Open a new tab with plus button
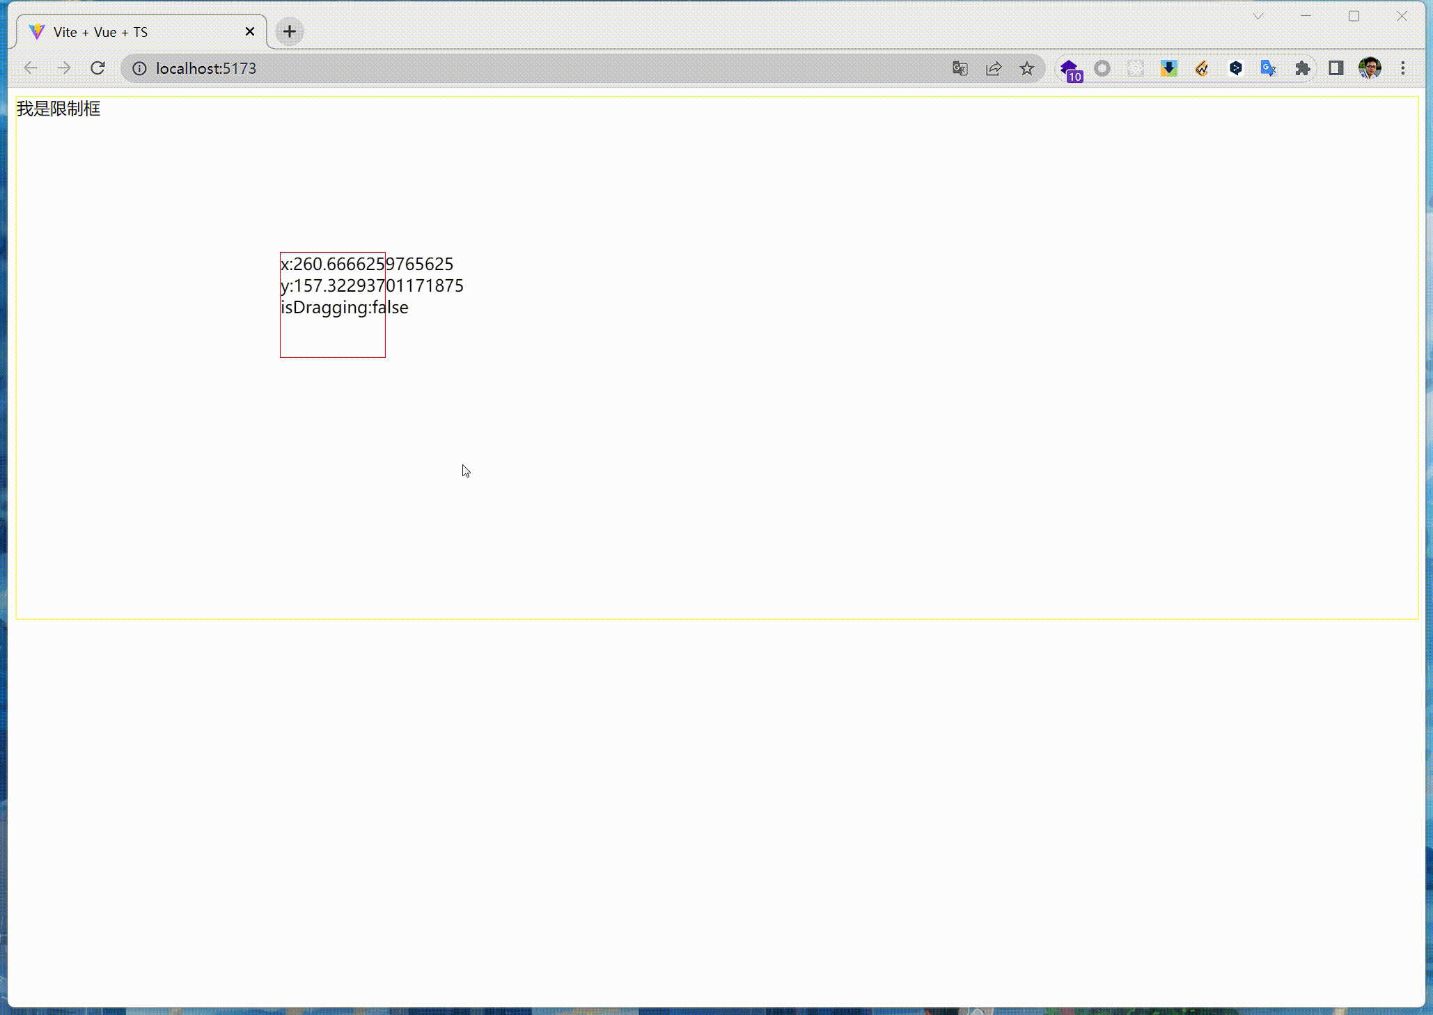Screen dimensions: 1433x1015 point(290,31)
